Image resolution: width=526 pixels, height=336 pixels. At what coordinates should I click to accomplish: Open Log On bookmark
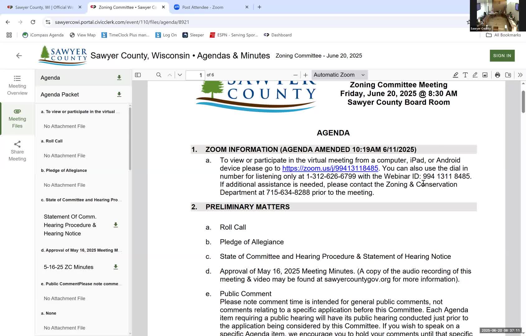pos(166,35)
